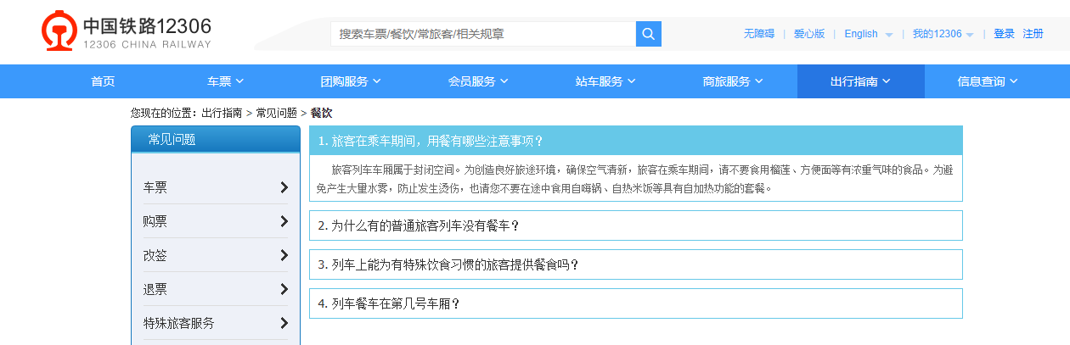Screen dimensions: 1070x345
Task: Switch to 爱心版 version
Action: [809, 34]
